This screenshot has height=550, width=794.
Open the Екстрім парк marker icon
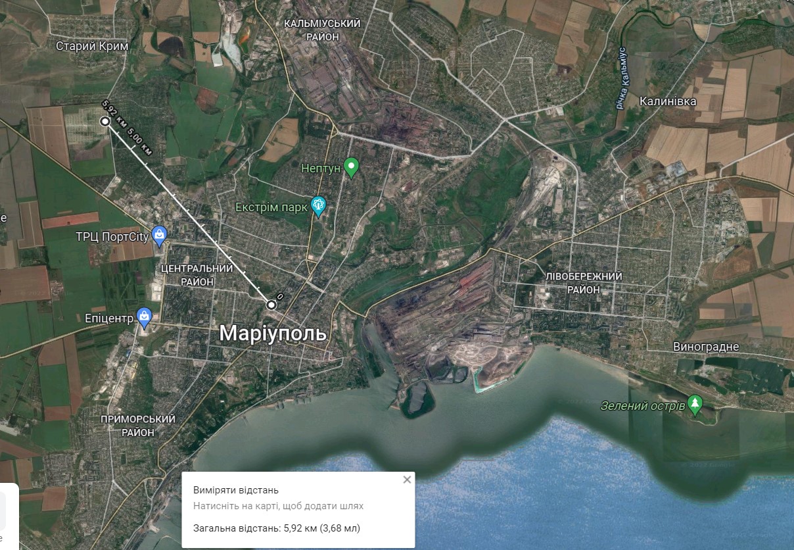[x=319, y=207]
